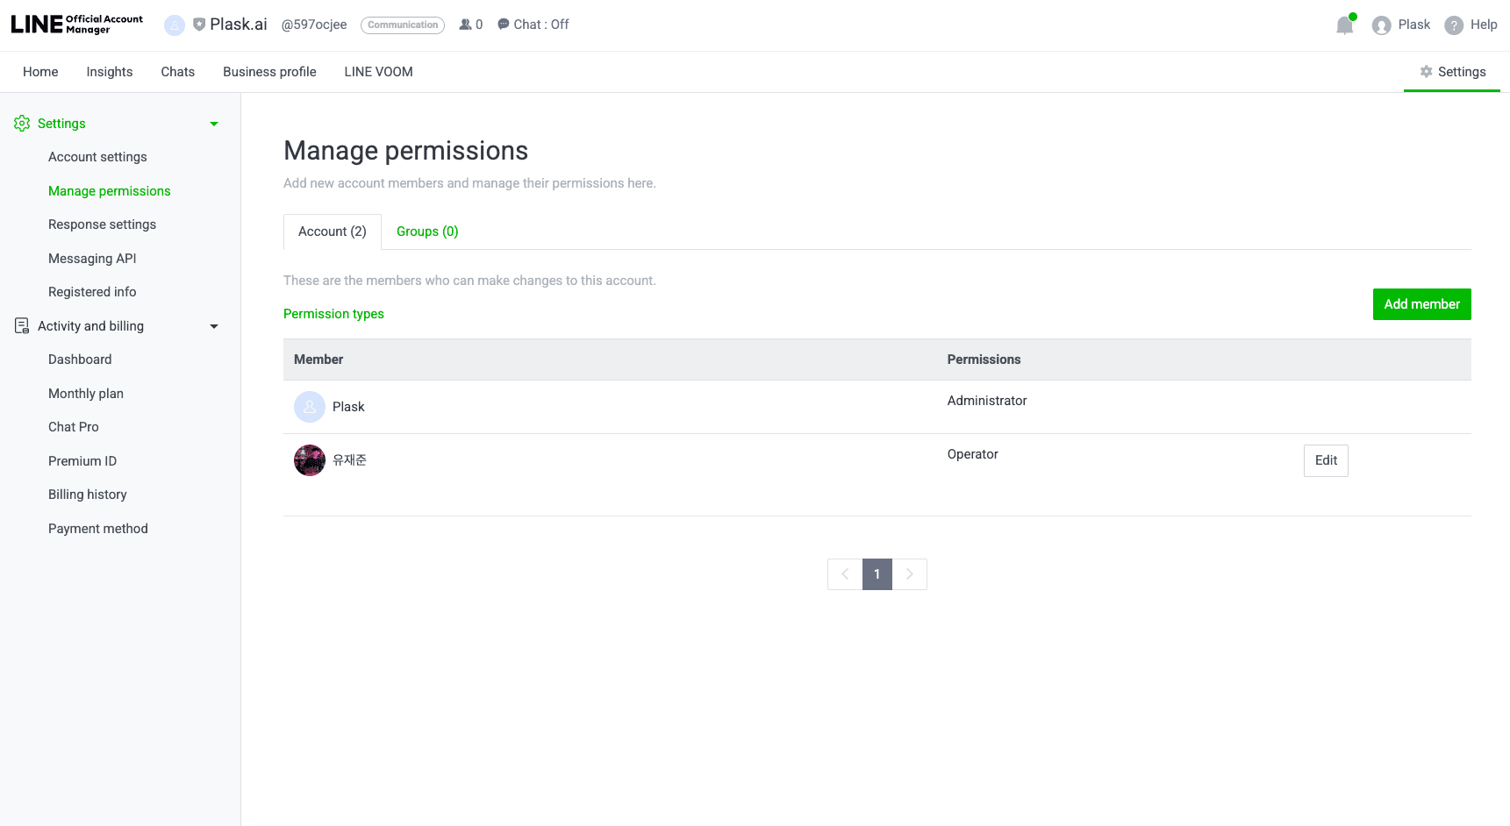Switch to the Groups (0) tab
Viewport: 1510px width, 826px height.
click(427, 231)
